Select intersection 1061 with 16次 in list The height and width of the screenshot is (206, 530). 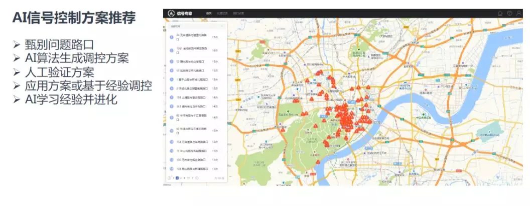[x=192, y=50]
